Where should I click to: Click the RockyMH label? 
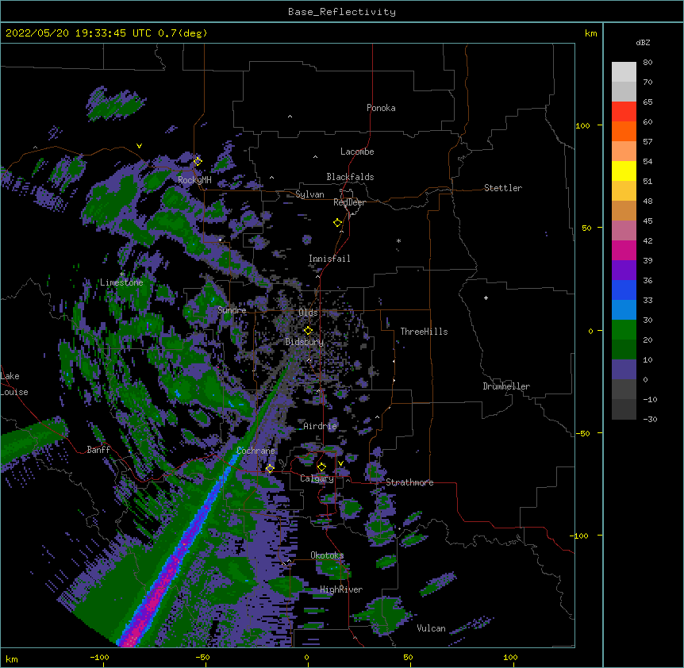(x=194, y=180)
